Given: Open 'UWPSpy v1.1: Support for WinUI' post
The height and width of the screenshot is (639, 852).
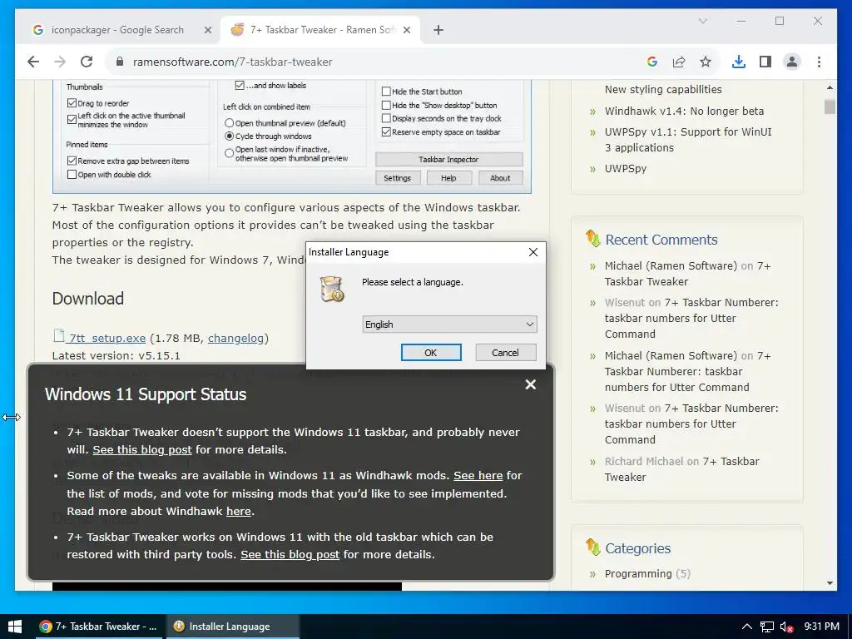Looking at the screenshot, I should [x=688, y=140].
